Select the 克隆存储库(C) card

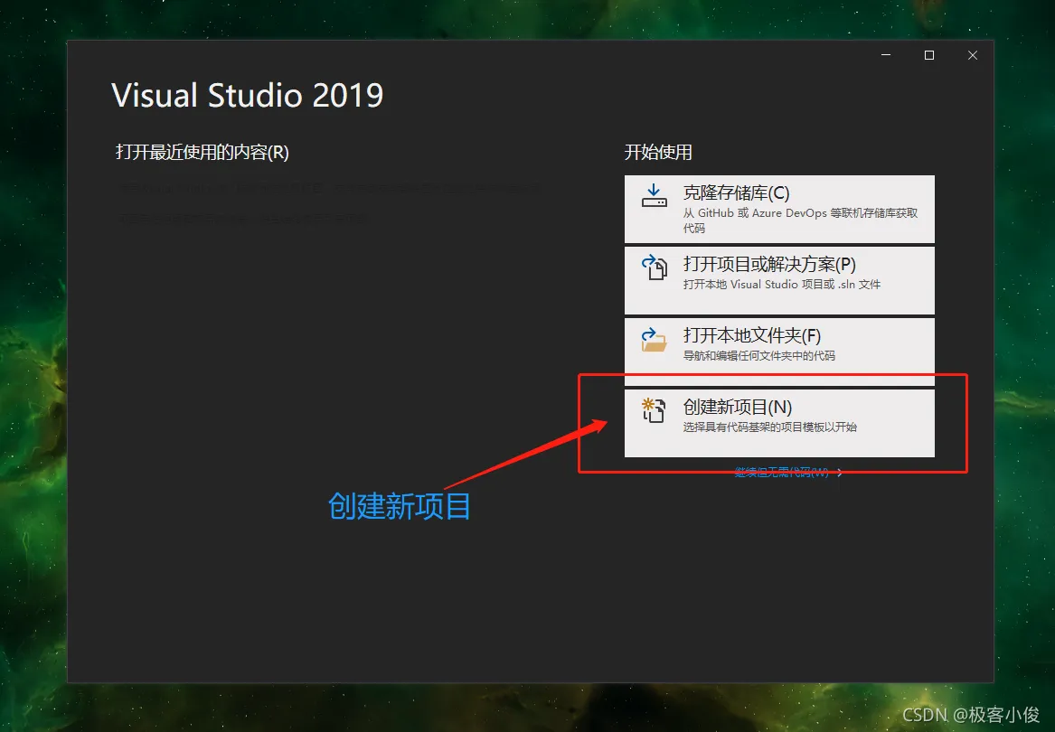tap(779, 210)
